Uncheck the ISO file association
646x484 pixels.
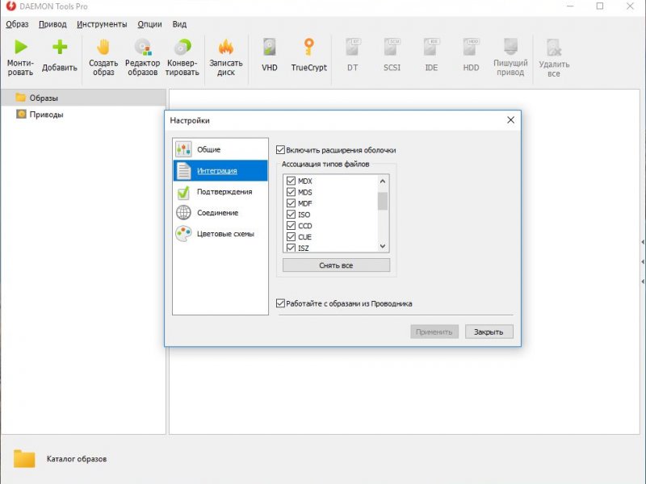click(x=291, y=214)
